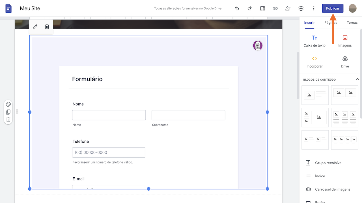Click the Sobrenome input field
362x203 pixels.
coord(188,115)
